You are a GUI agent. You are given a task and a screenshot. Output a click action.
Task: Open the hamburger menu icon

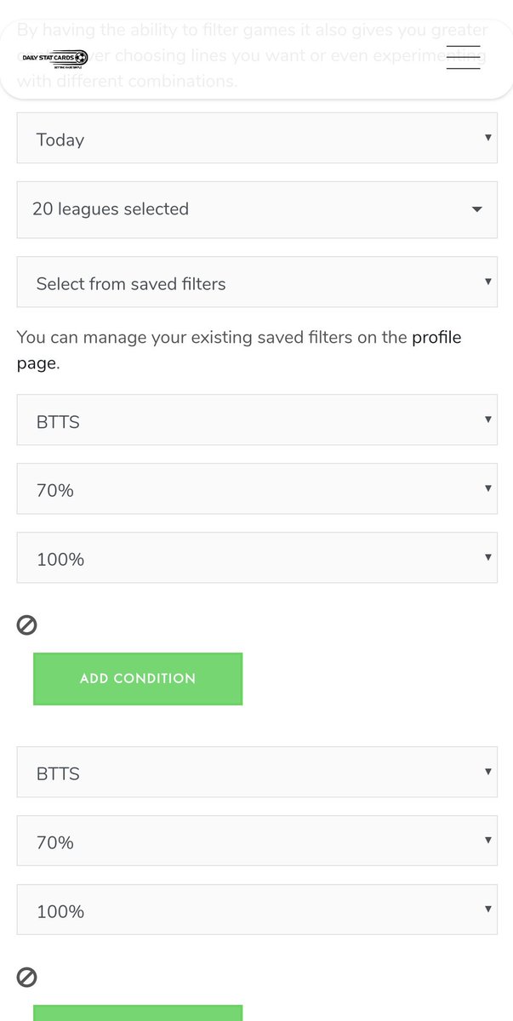point(463,57)
